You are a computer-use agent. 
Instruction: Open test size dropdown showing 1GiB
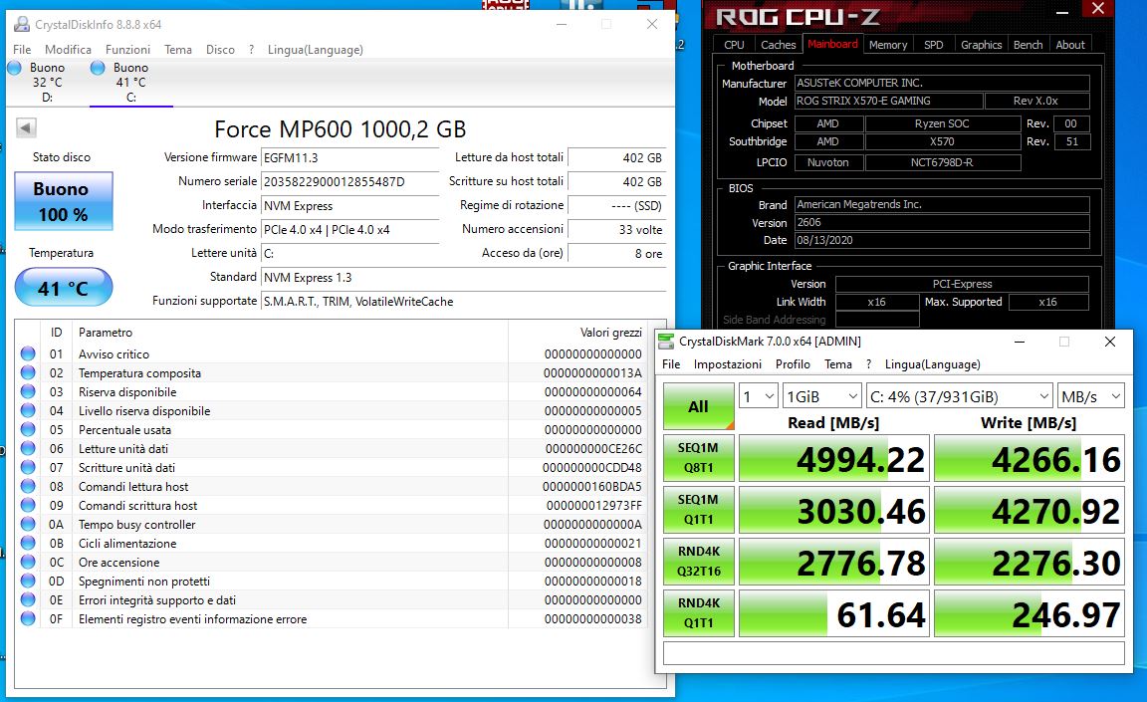pos(821,396)
